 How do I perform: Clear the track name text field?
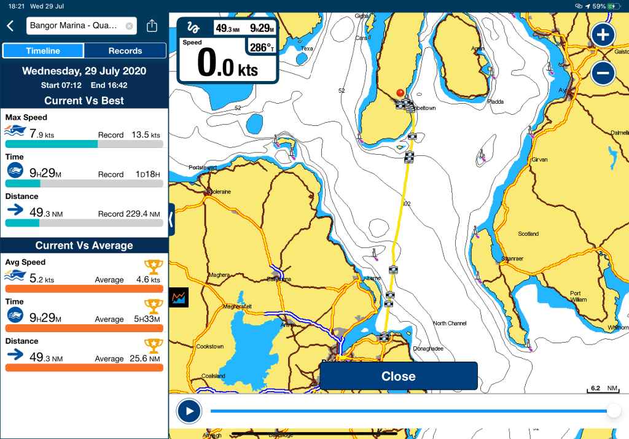[x=129, y=26]
